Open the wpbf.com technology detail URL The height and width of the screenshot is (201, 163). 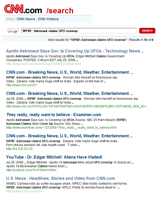[x=43, y=64]
